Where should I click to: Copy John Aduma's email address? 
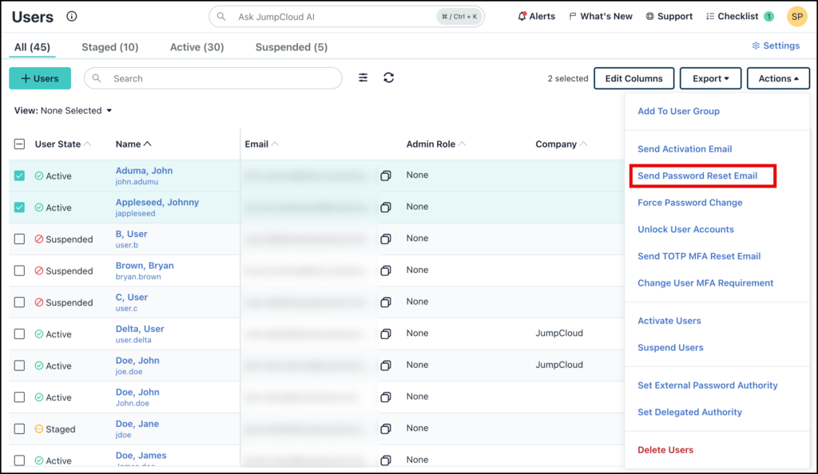tap(386, 175)
